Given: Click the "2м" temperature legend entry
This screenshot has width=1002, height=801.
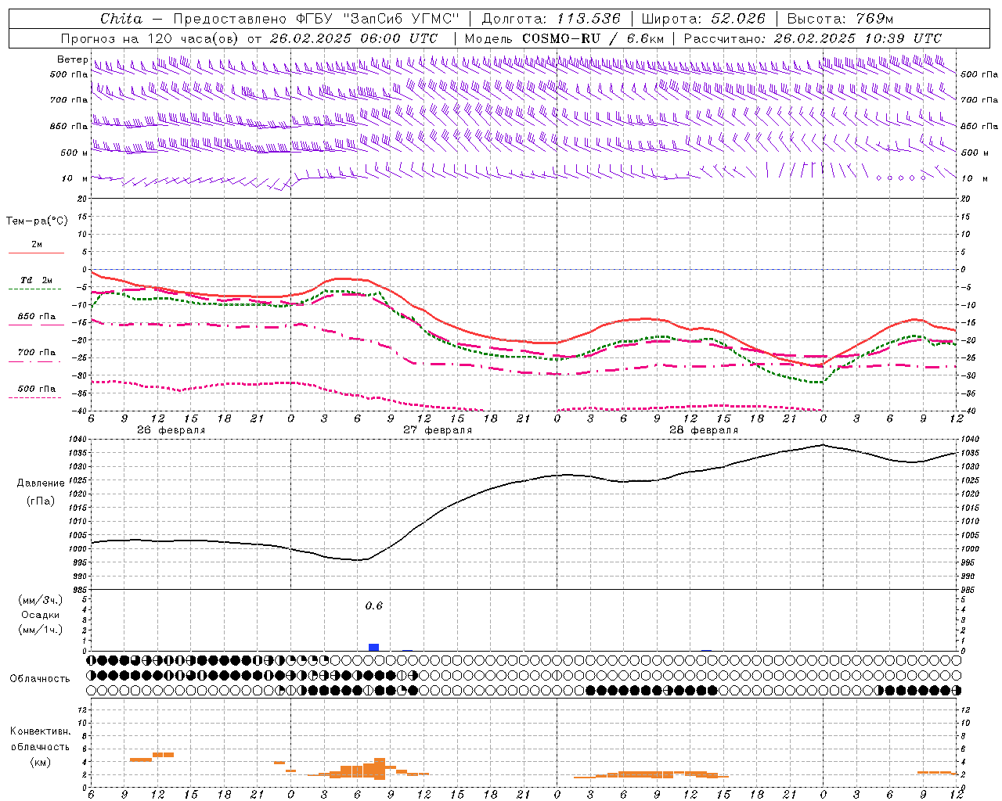Looking at the screenshot, I should [x=37, y=245].
